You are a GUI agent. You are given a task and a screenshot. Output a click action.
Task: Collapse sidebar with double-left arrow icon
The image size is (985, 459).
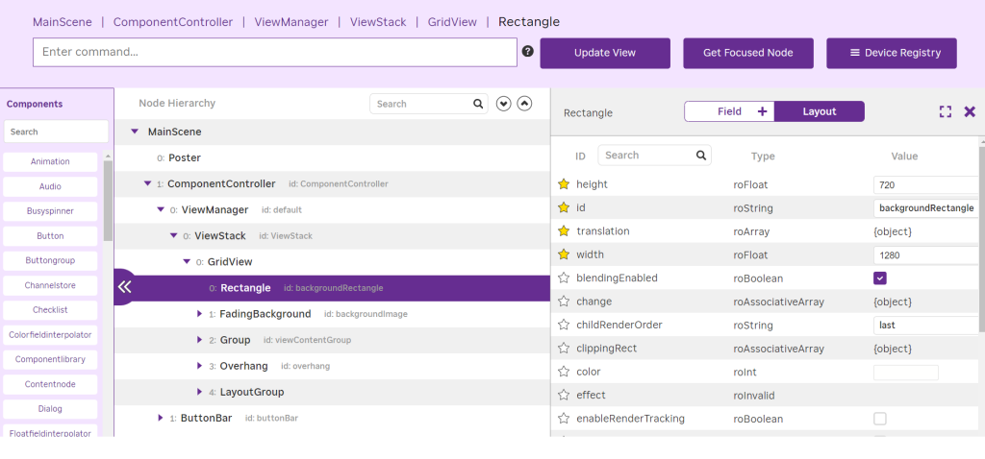[x=124, y=287]
